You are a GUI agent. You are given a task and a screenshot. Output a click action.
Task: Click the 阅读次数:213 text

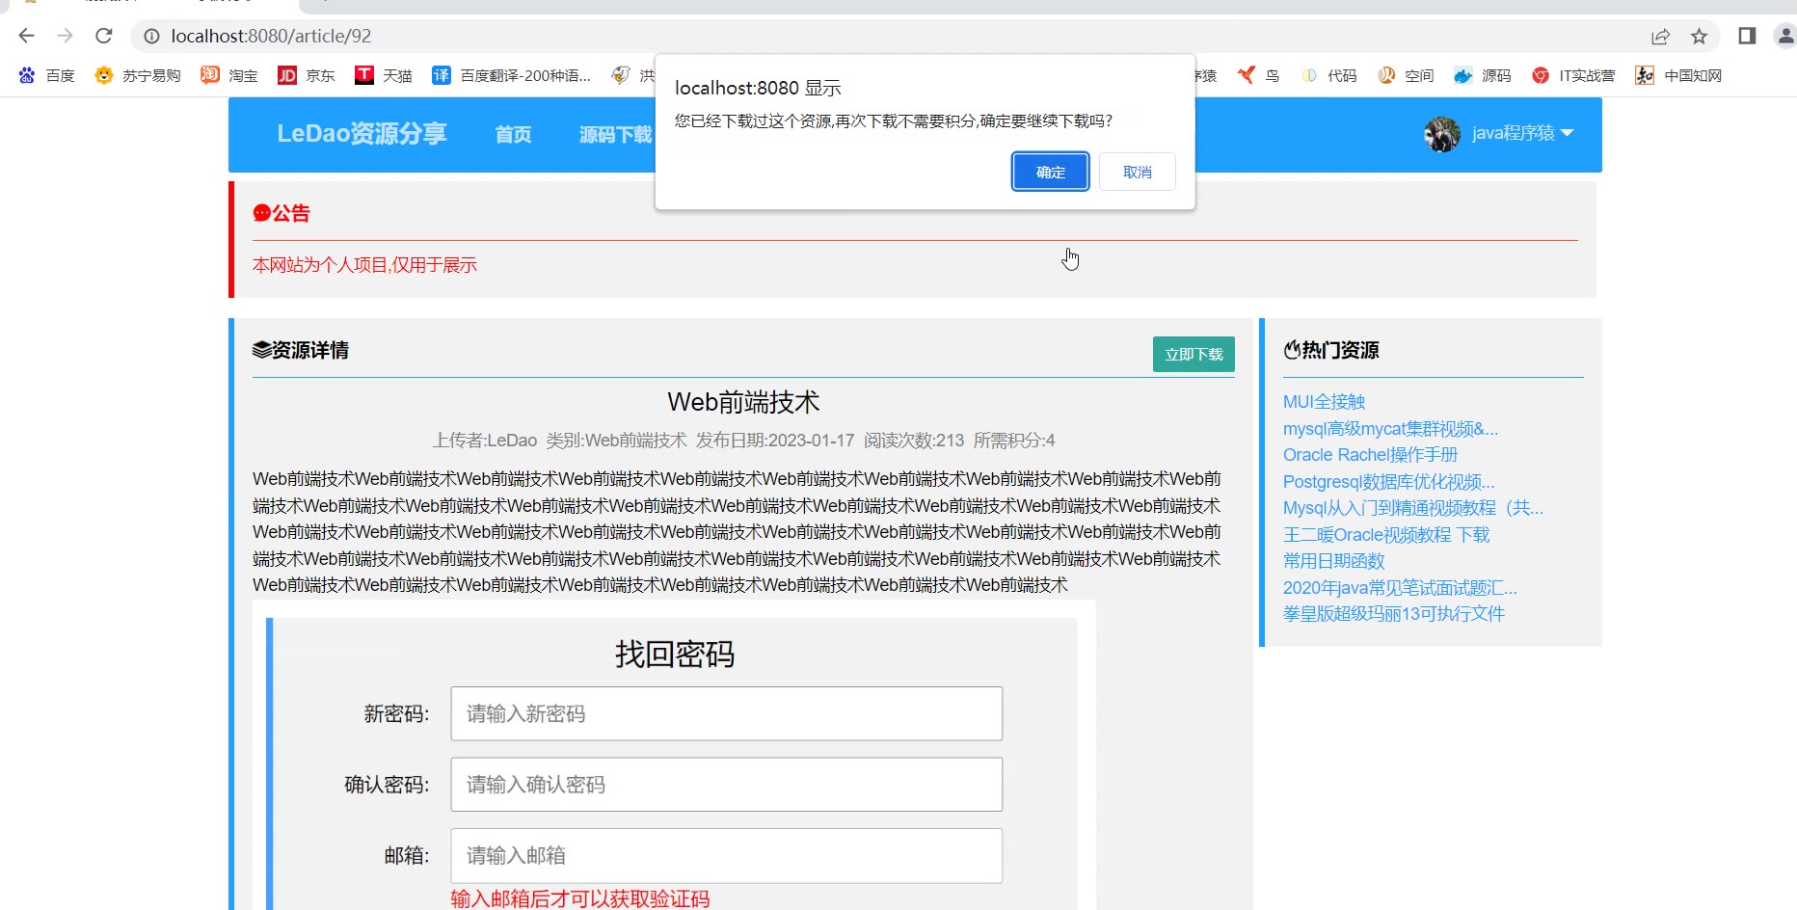[914, 441]
